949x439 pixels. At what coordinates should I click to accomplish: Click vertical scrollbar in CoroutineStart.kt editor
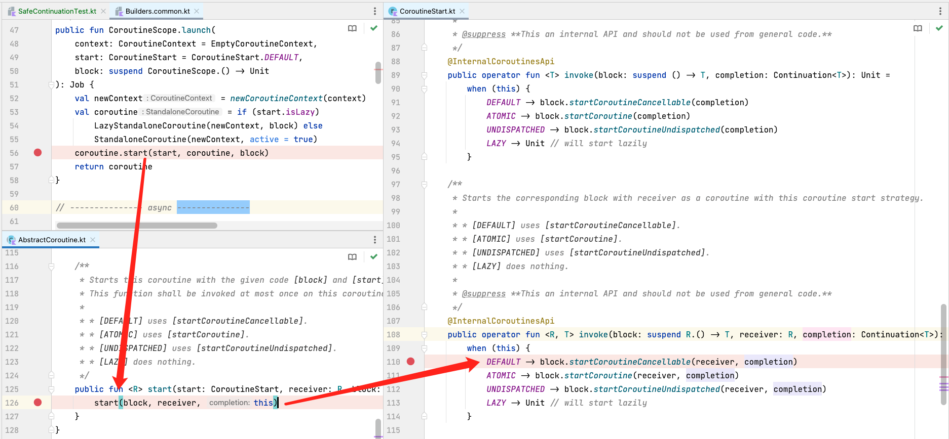(943, 354)
